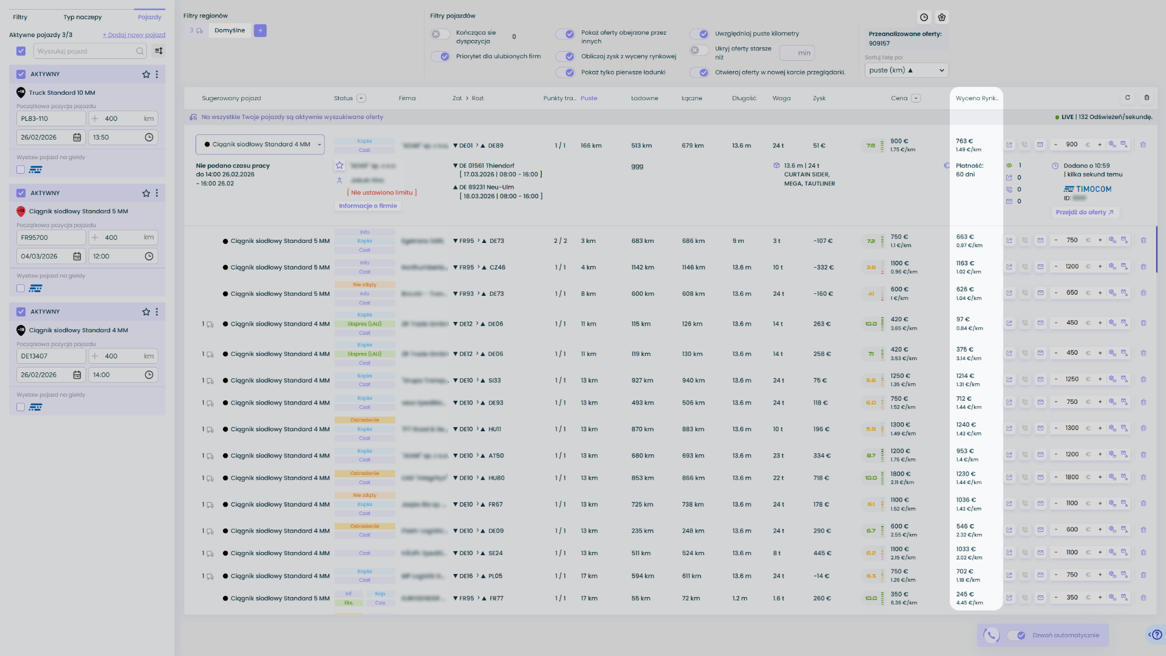Click 'Wyszukaj pojazd' search field
1166x656 pixels.
[x=85, y=51]
